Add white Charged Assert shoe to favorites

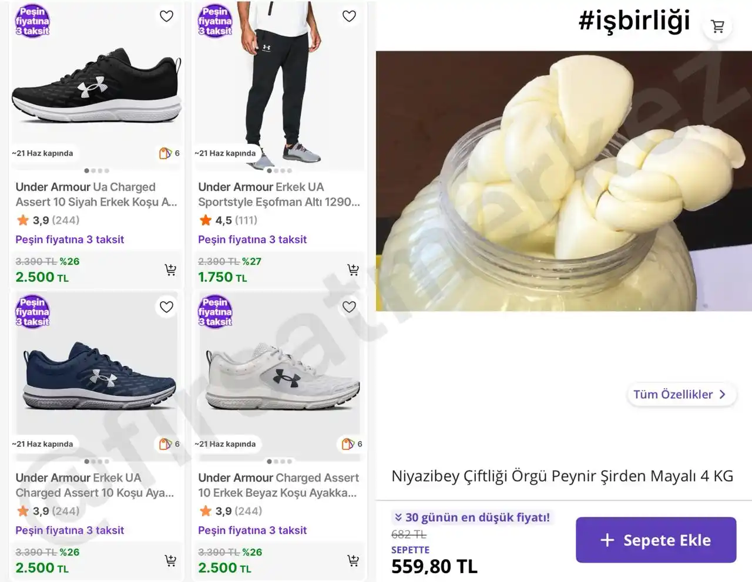coord(350,307)
